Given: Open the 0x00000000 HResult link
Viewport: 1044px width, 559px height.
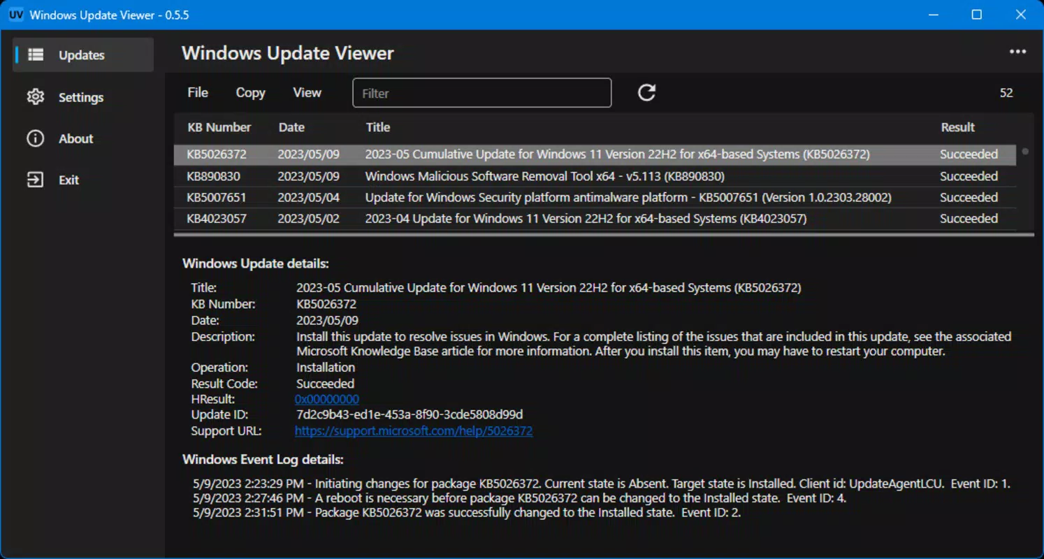Looking at the screenshot, I should tap(327, 399).
